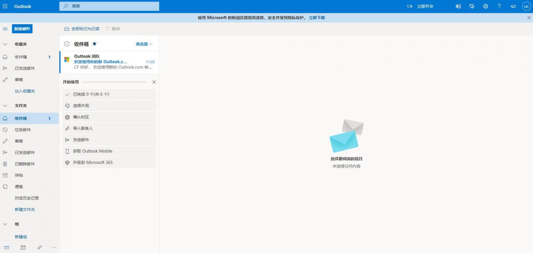Screen dimensions: 533x253
Task: Select 导入联系人 setup item
Action: click(109, 128)
